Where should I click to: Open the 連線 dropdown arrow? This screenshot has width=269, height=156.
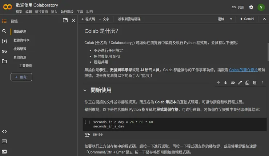coord(231,19)
